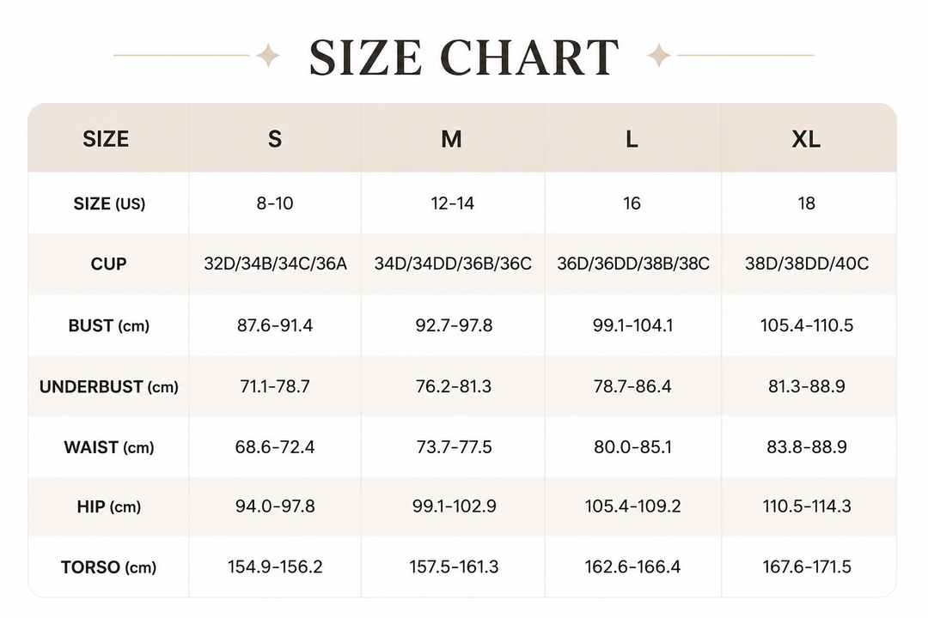The width and height of the screenshot is (928, 618).
Task: Click the 32D/34B/34C/36A cup cell
Action: point(275,264)
